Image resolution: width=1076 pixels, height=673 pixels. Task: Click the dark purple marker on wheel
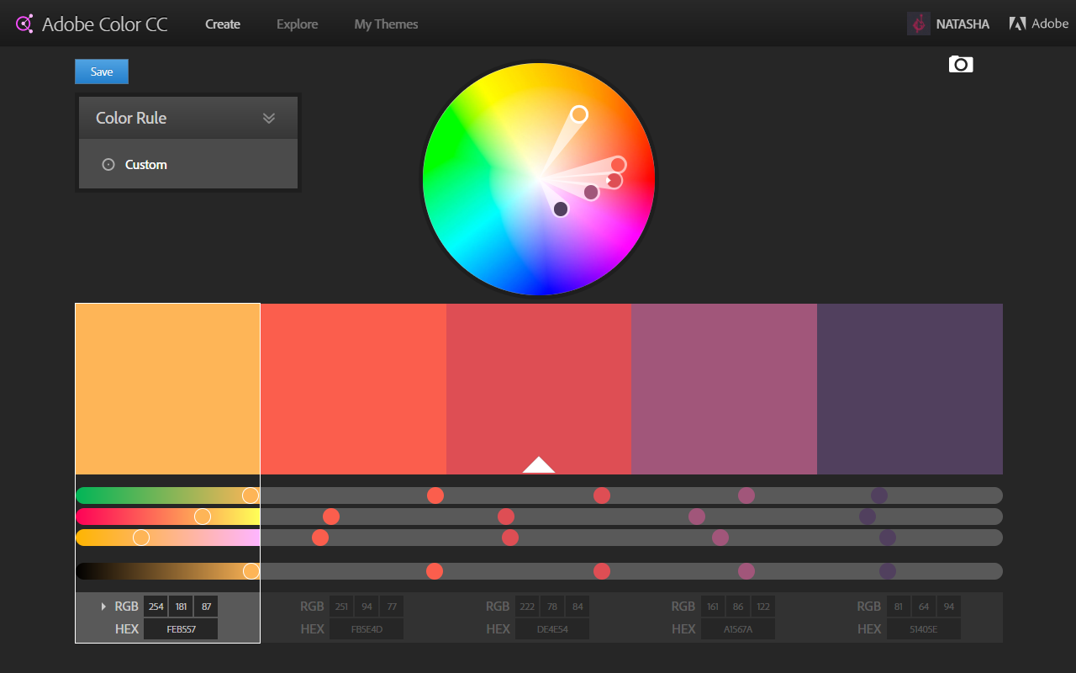coord(561,209)
